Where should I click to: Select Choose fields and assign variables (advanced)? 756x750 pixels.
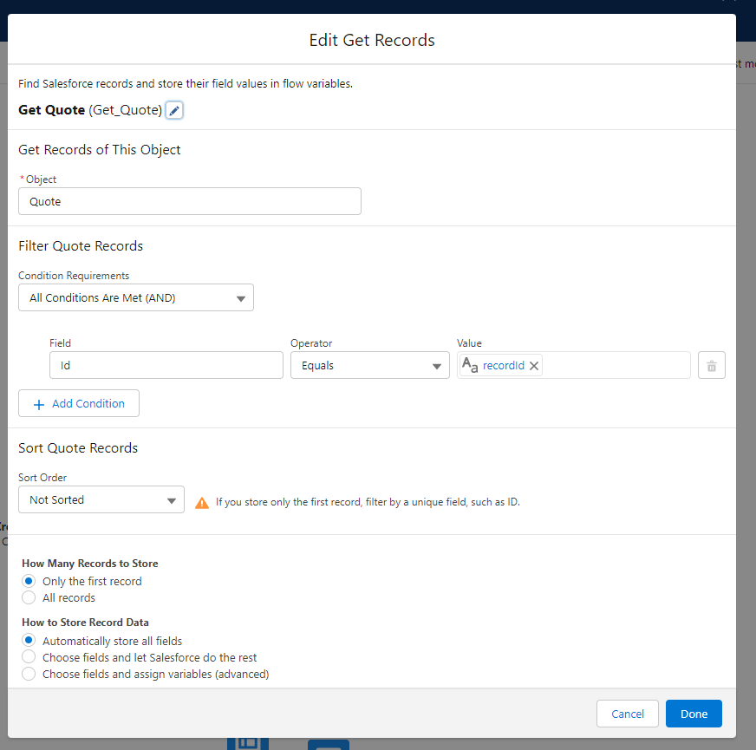coord(29,675)
